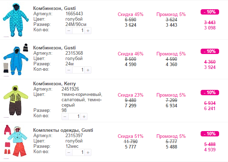Viewport: 228px width, 162px height.
Task: Open the Комбинезон, Kerry product title
Action: click(x=54, y=84)
